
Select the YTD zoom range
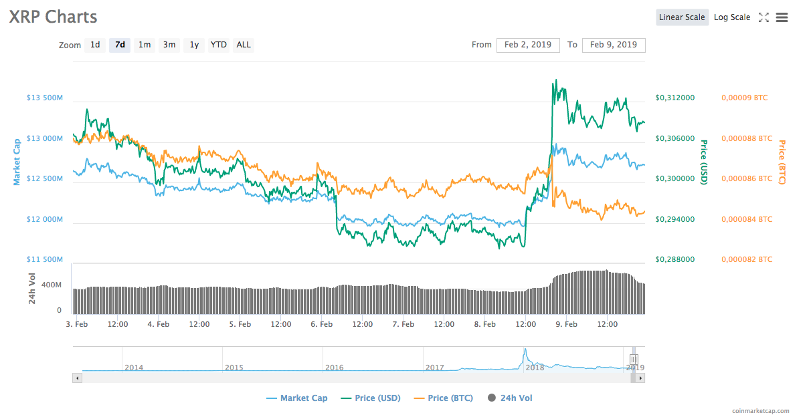(x=218, y=45)
